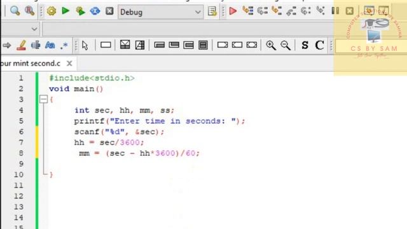Screen dimensions: 407x229
Task: Toggle the regex dot-star icon
Action: [64, 45]
